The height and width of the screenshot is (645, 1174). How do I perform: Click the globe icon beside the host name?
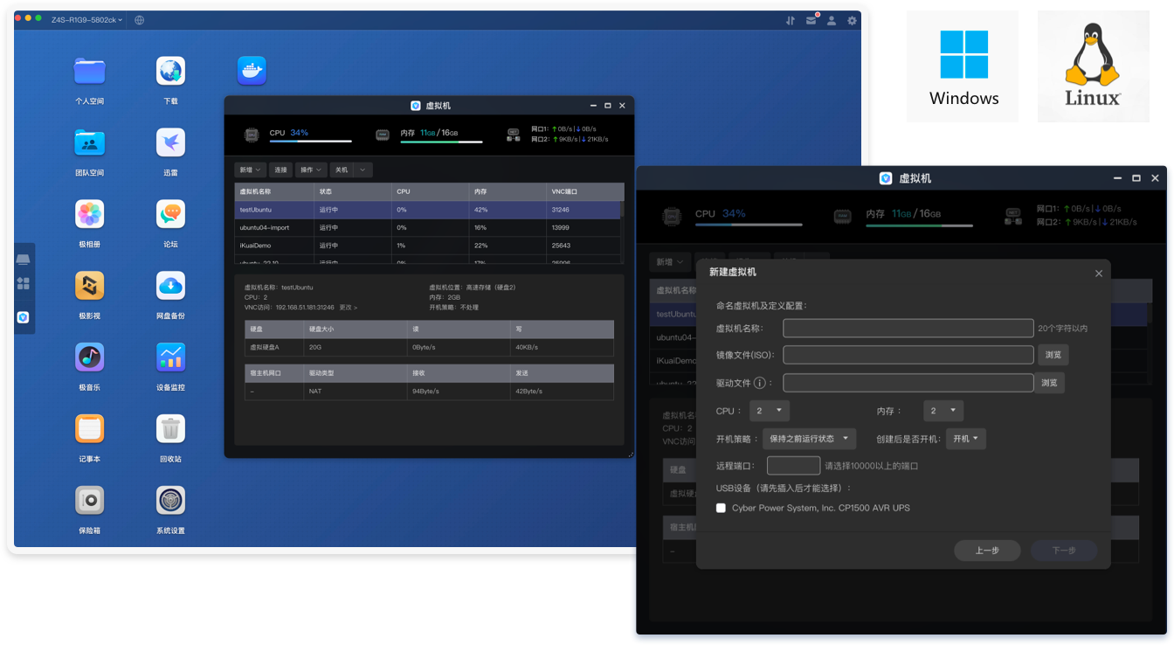tap(140, 20)
